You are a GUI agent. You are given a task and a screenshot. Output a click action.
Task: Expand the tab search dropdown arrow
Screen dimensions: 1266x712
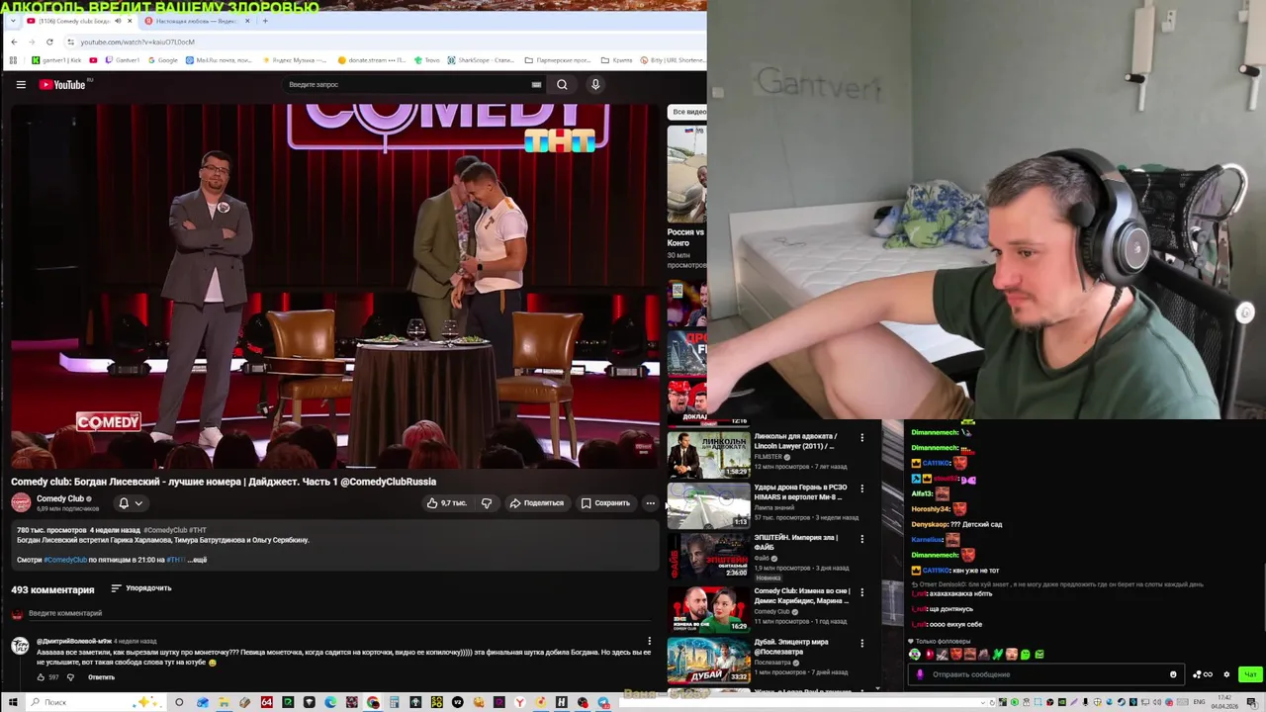[x=12, y=21]
